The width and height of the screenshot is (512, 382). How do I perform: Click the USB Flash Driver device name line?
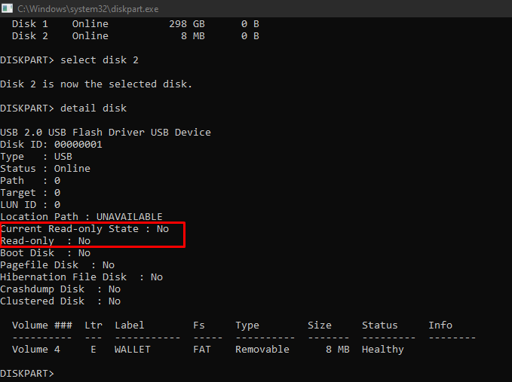coord(106,133)
